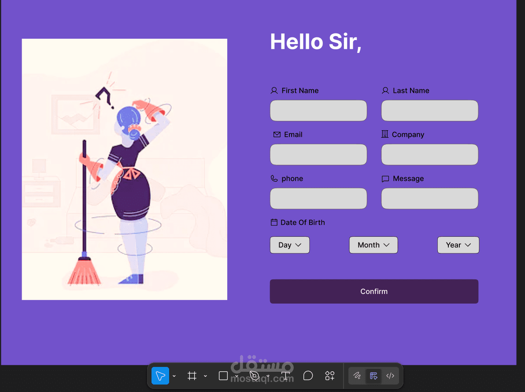Image resolution: width=525 pixels, height=392 pixels.
Task: Click the building icon beside Company
Action: (385, 134)
